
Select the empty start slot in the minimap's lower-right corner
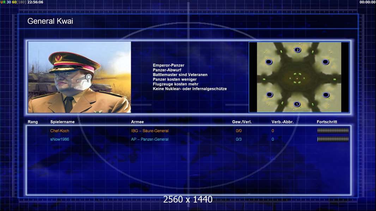326,95
